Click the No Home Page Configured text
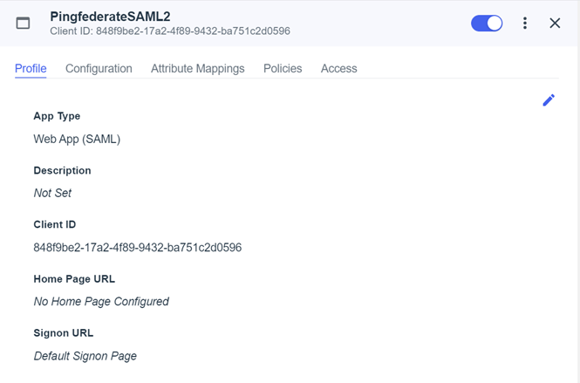 click(101, 302)
